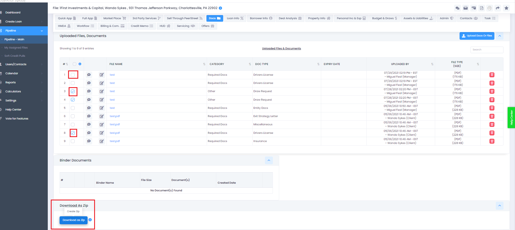Screen dimensions: 515x230
Task: Delete the file in row 8
Action: [492, 133]
